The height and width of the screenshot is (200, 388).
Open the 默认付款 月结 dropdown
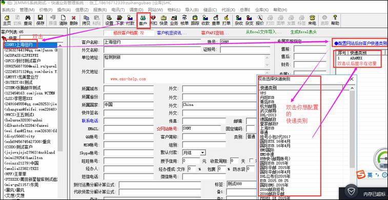pos(202,153)
